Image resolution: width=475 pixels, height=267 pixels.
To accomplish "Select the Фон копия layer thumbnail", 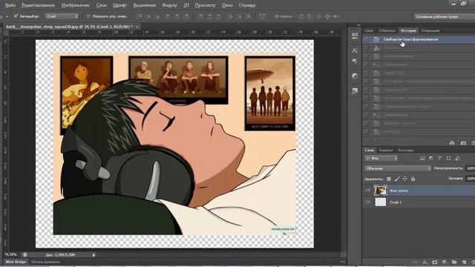I will (381, 191).
